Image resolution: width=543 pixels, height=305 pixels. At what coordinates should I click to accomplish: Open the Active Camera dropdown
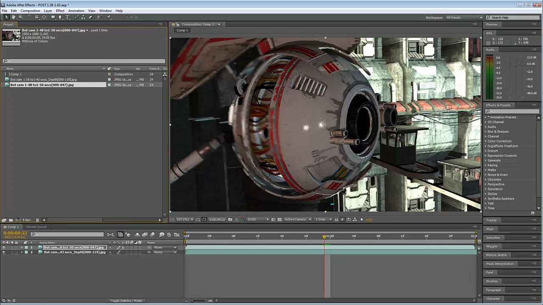[x=298, y=219]
